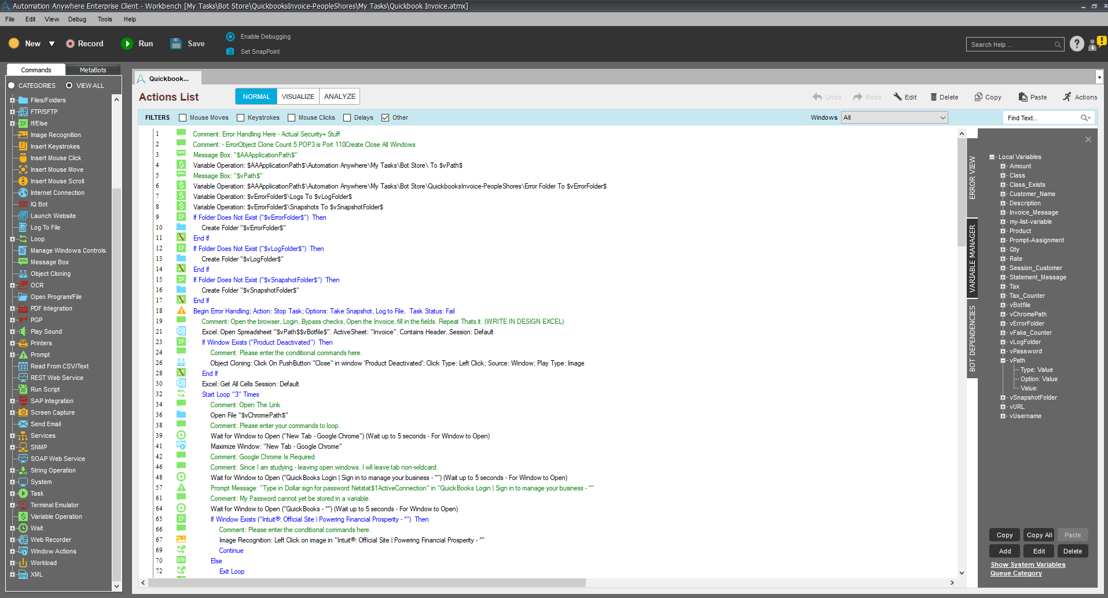Click the Set SnapPoint camera icon

pos(230,51)
